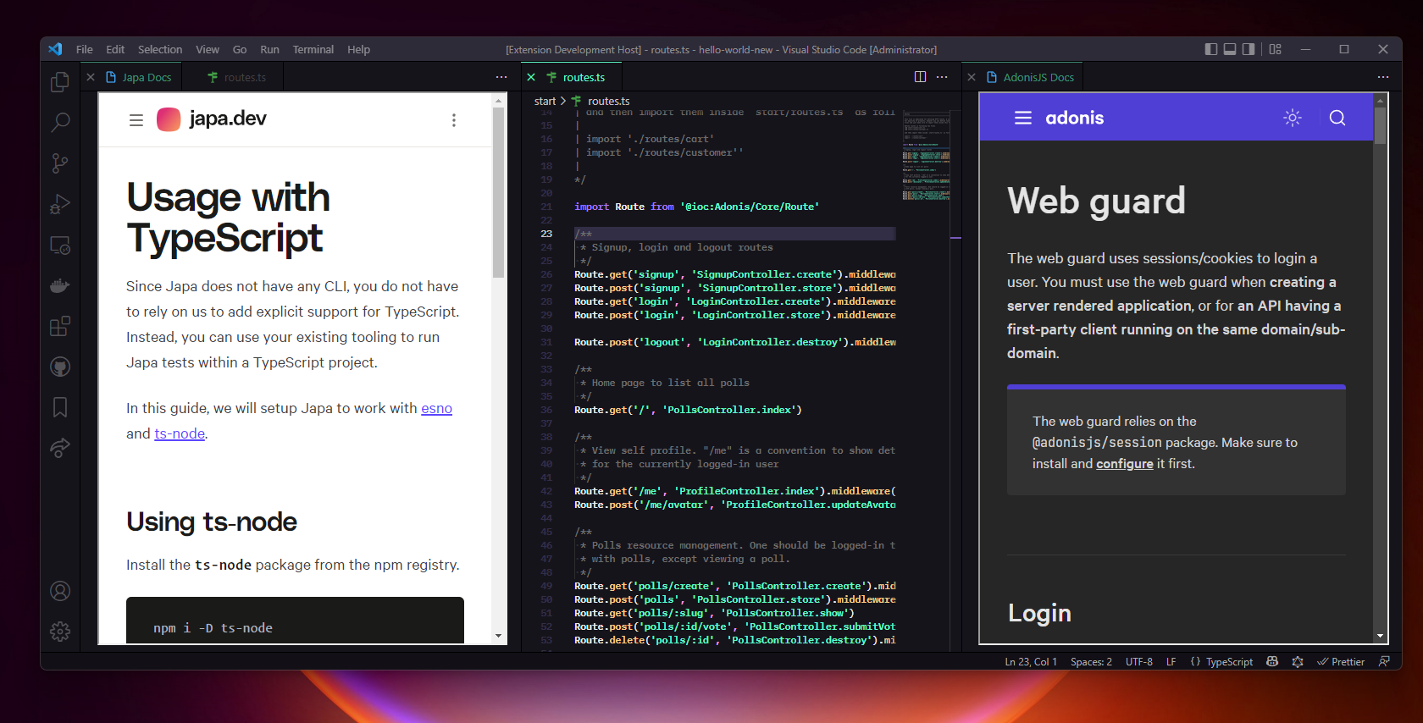Open the Source Control view
Viewport: 1423px width, 723px height.
pos(60,163)
